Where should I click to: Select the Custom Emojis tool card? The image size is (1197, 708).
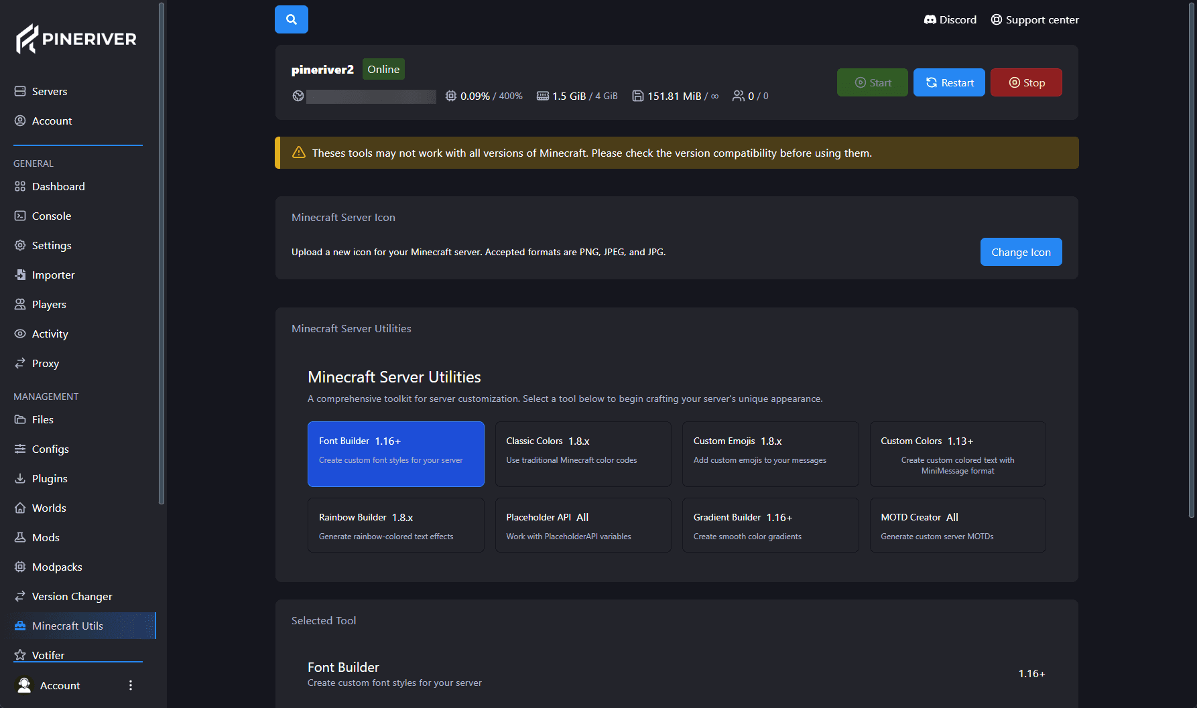click(x=770, y=454)
